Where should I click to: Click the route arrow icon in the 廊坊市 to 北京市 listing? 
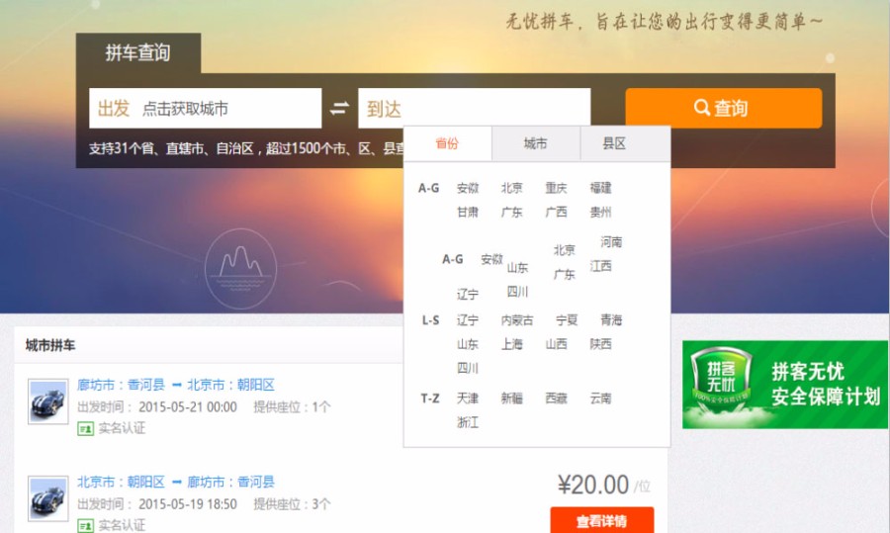[177, 386]
